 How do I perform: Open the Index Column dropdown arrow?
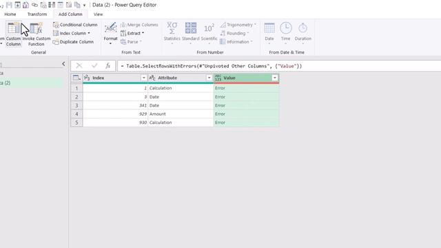89,33
